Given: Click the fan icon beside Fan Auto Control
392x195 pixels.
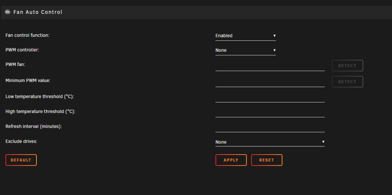Looking at the screenshot, I should click(x=7, y=12).
